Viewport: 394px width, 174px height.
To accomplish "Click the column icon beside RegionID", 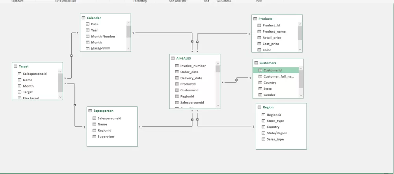I will click(x=263, y=115).
